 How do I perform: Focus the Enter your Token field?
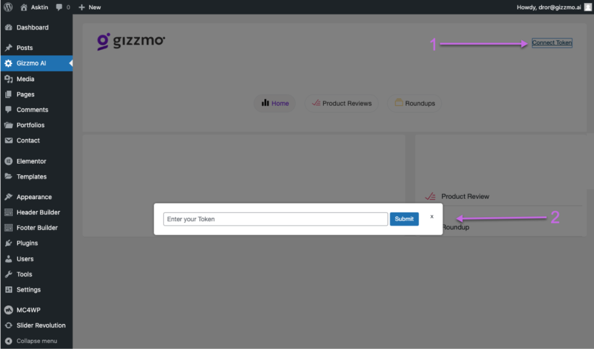tap(276, 219)
